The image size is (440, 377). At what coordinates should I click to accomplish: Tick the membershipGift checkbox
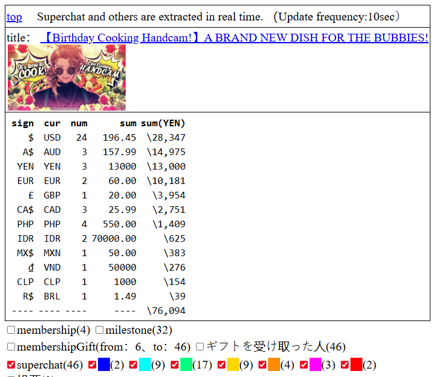[x=11, y=347]
